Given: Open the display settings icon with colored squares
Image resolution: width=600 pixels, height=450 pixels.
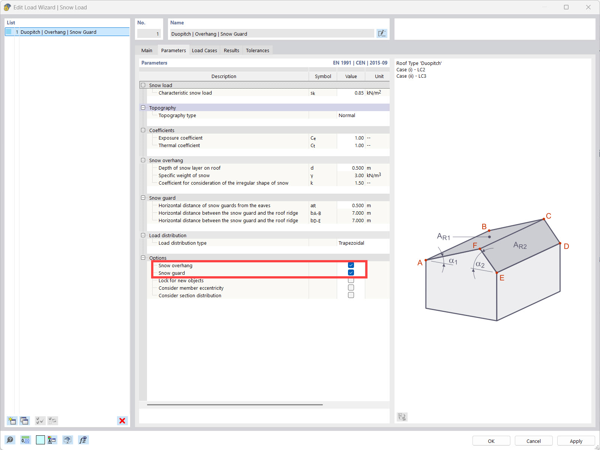Looking at the screenshot, I should [52, 440].
